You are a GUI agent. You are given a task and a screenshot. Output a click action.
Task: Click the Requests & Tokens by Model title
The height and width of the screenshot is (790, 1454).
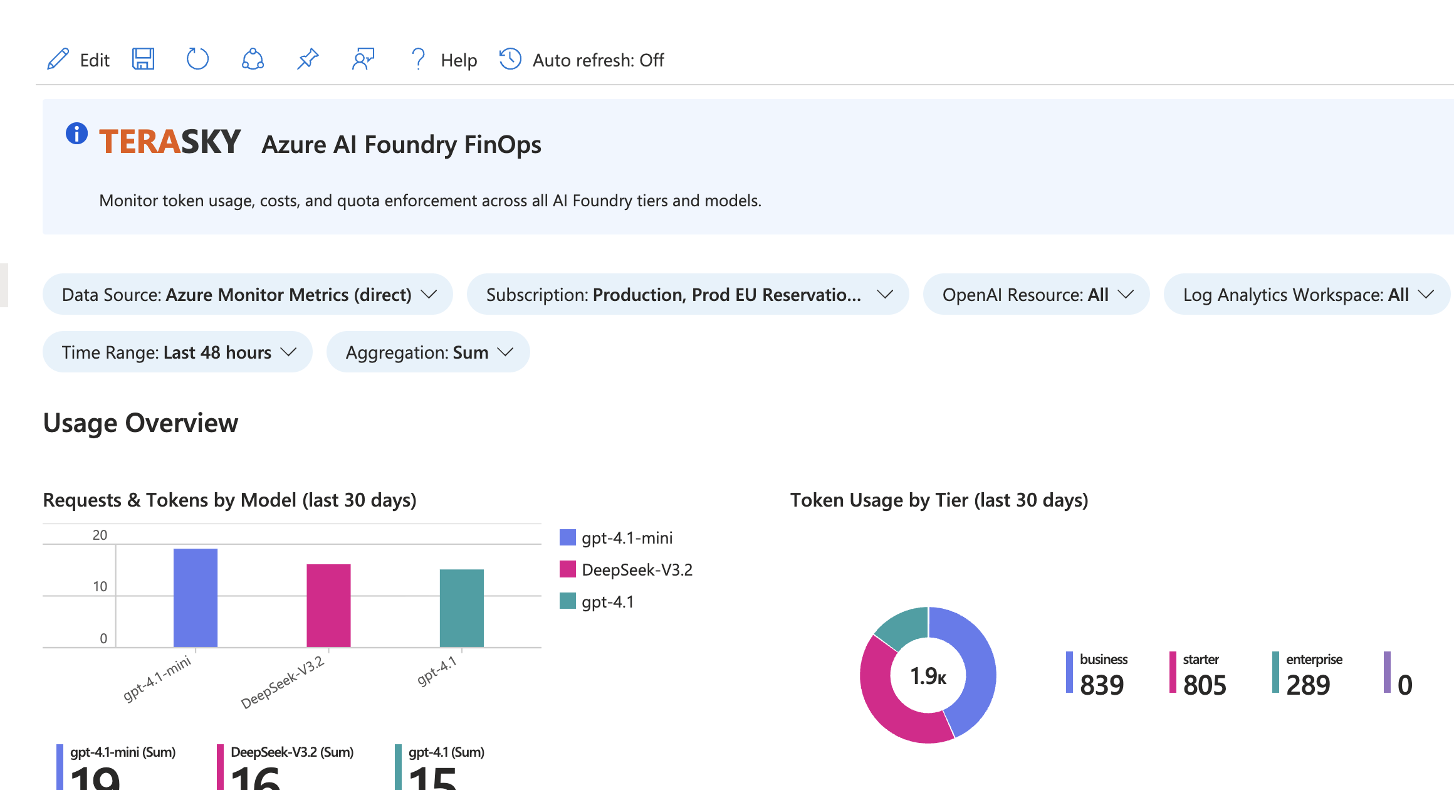tap(229, 500)
